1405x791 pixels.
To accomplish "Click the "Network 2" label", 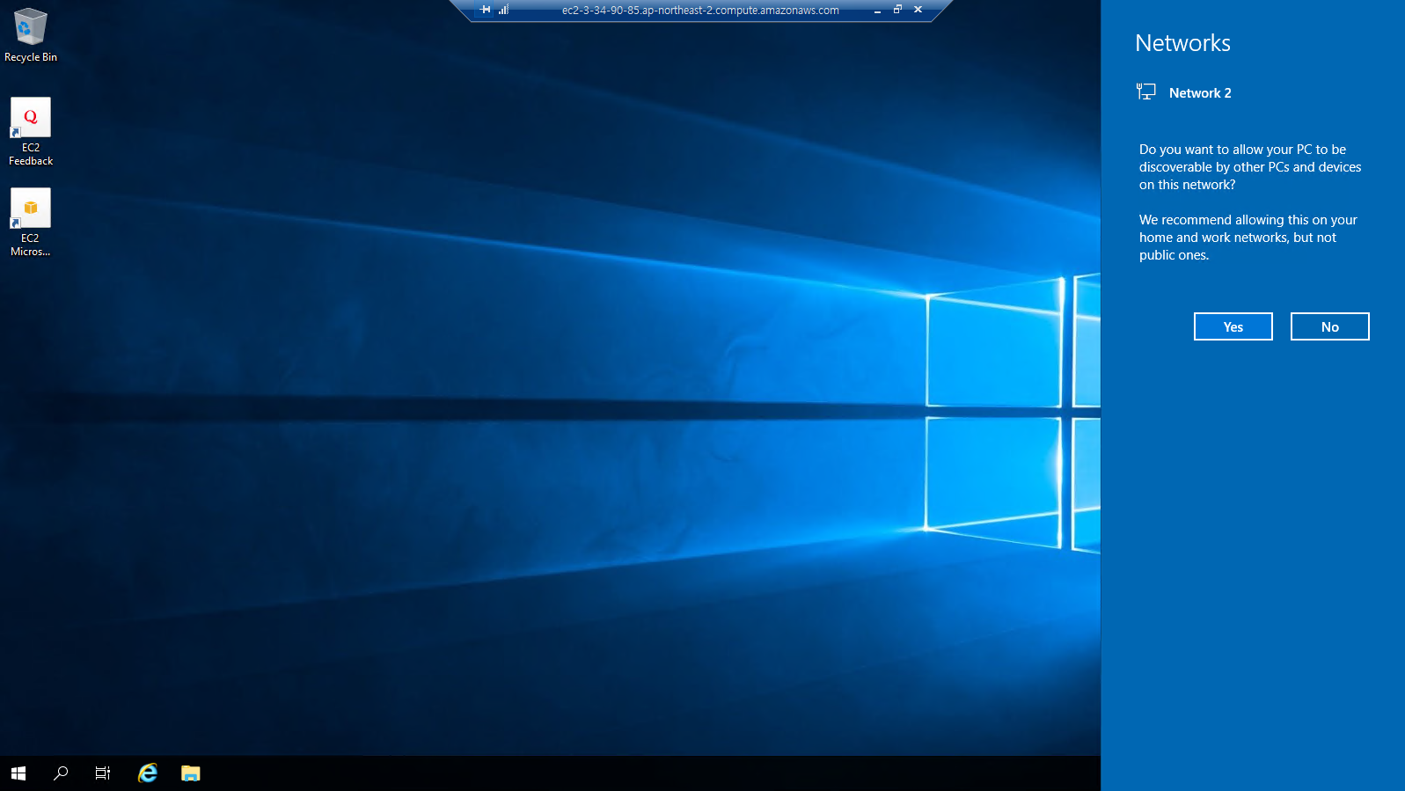I will (x=1200, y=93).
